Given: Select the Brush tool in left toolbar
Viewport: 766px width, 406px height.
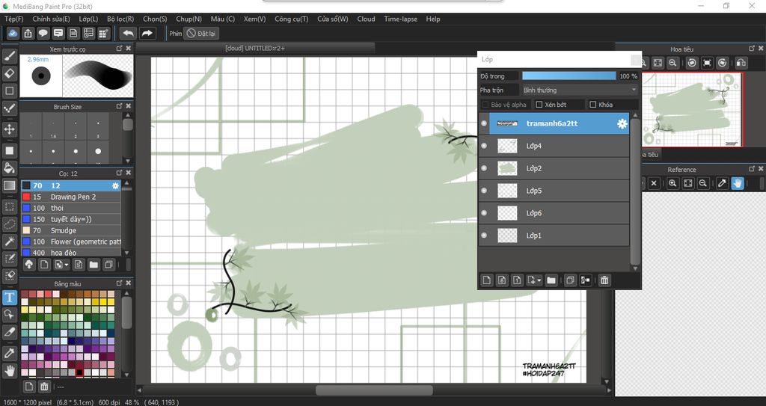Looking at the screenshot, I should tap(10, 55).
